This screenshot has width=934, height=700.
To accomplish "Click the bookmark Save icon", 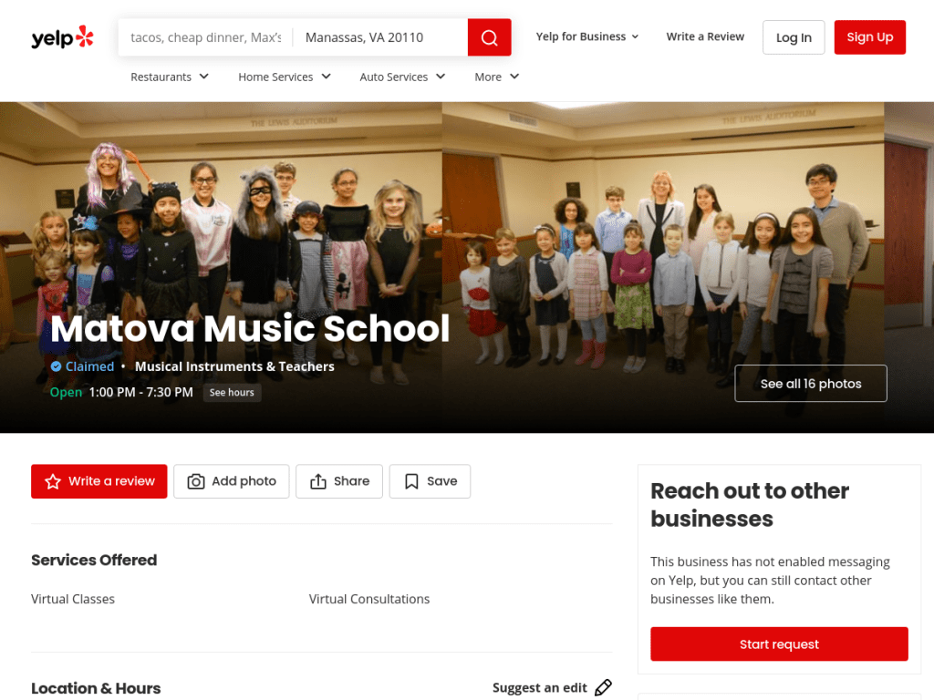I will pyautogui.click(x=411, y=481).
